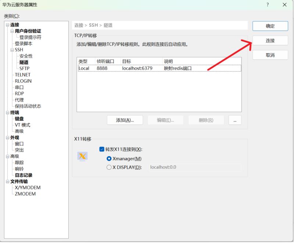Collapse the 连接 tree node
Screen dimensions: 294x243
[7, 25]
